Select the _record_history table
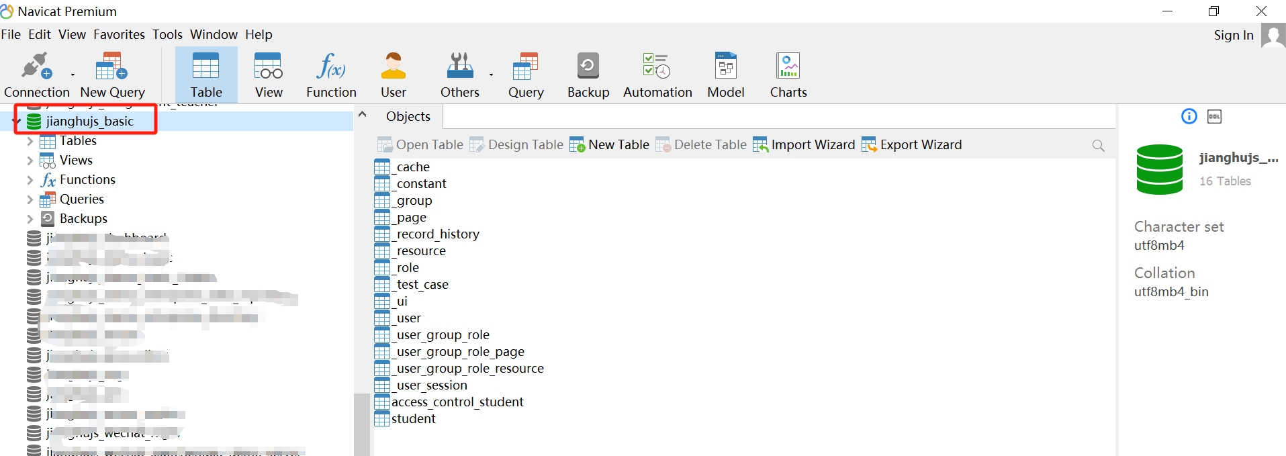 pos(437,234)
